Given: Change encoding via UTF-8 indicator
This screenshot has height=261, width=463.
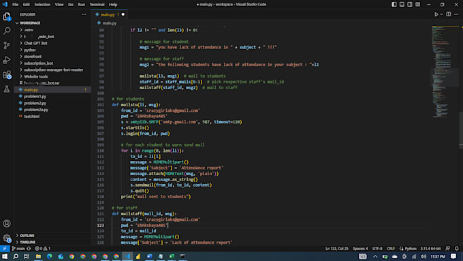Looking at the screenshot, I should [x=377, y=249].
